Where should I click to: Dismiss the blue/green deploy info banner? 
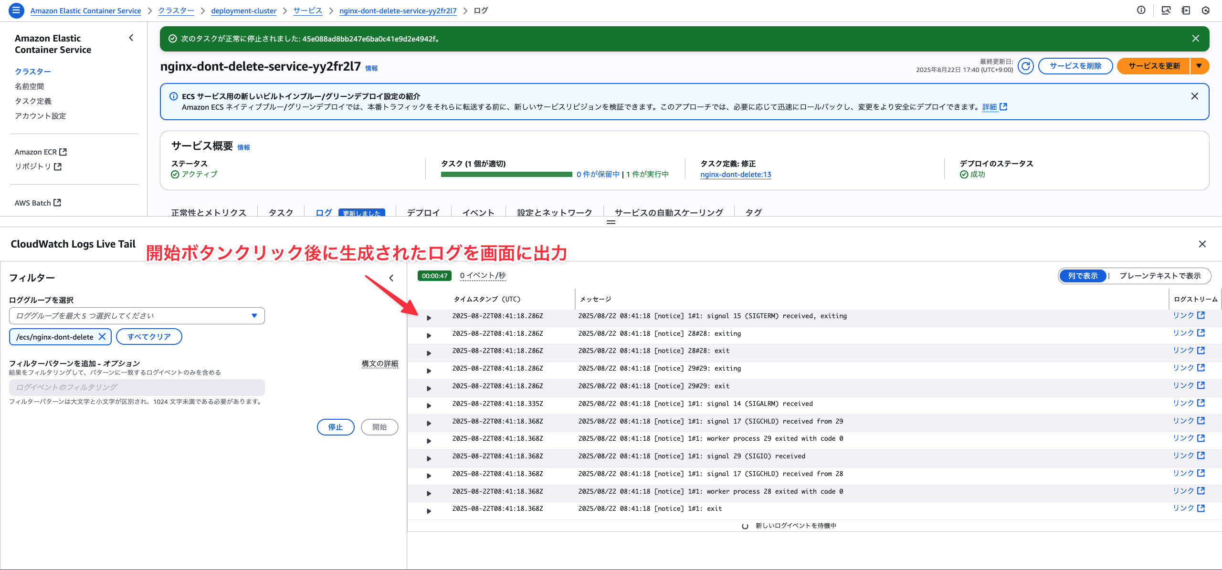(1195, 96)
